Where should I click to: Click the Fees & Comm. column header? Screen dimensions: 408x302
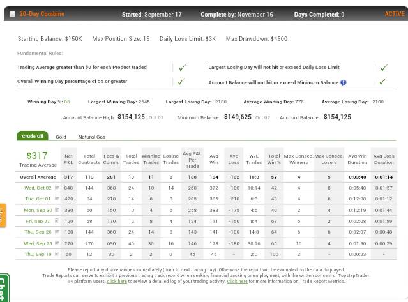point(111,159)
